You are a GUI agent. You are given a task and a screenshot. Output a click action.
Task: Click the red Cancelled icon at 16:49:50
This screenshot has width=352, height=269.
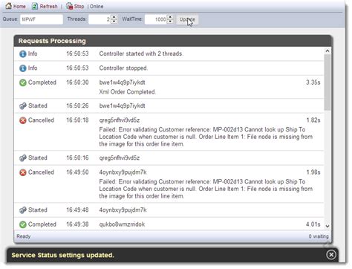[x=23, y=172]
